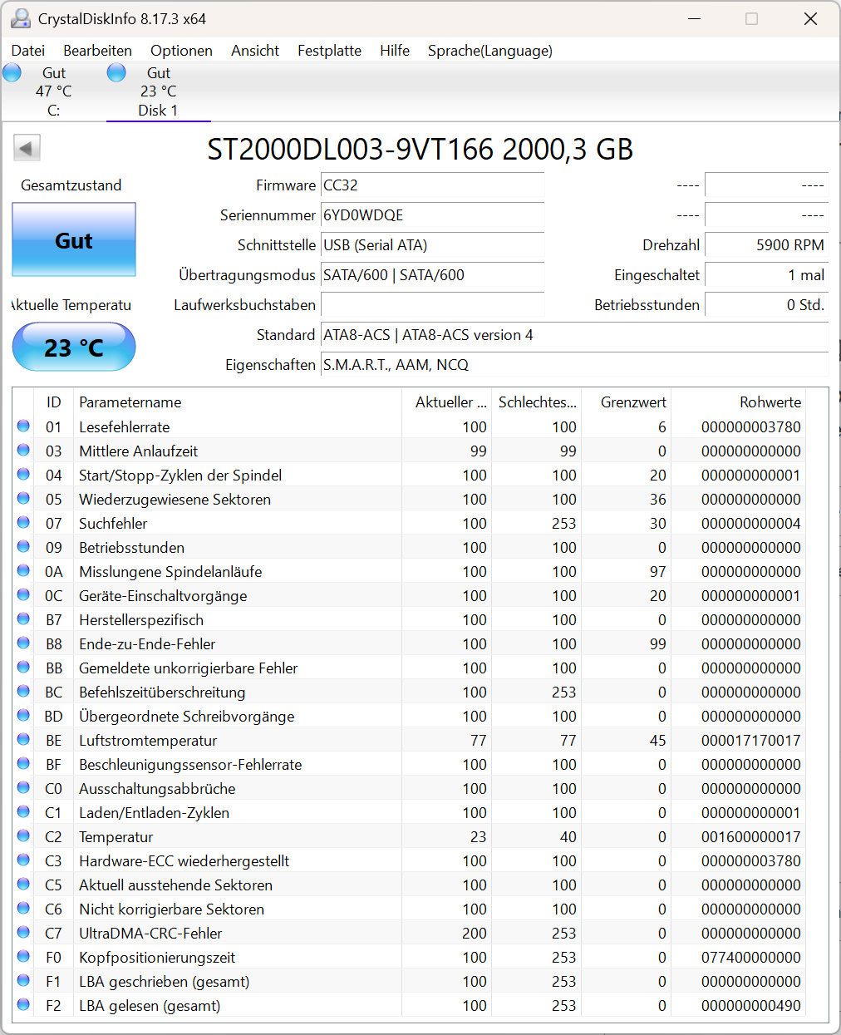Open the Sprache(Language) menu

pyautogui.click(x=490, y=51)
